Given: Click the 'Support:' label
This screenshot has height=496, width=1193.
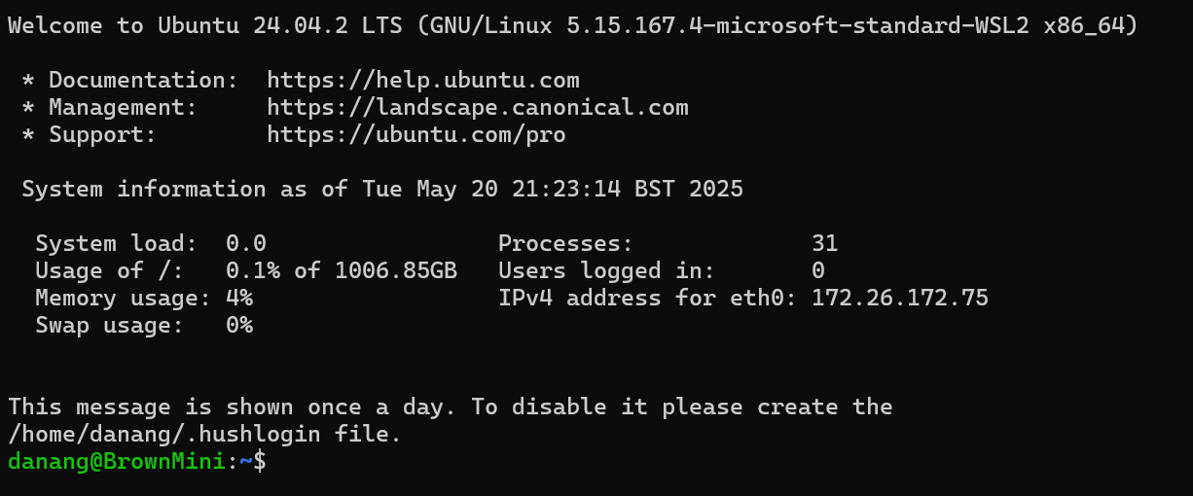Looking at the screenshot, I should (103, 135).
